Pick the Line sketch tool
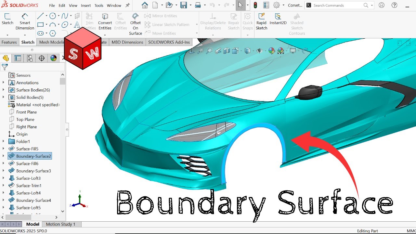The width and height of the screenshot is (416, 234). [x=40, y=16]
